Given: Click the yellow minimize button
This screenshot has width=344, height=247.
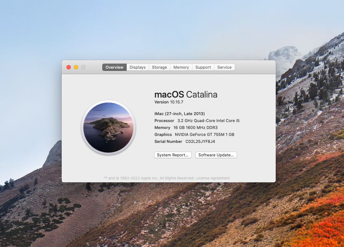Looking at the screenshot, I should tap(76, 67).
